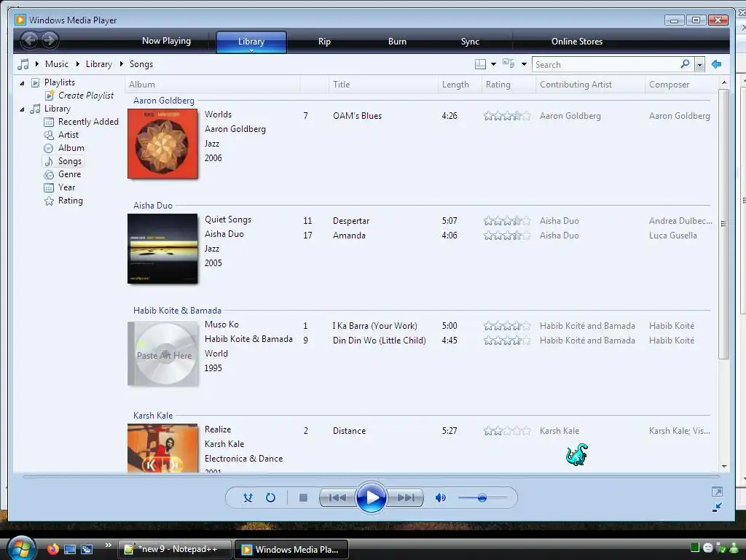Open the Sync tab
This screenshot has width=746, height=560.
[x=470, y=42]
